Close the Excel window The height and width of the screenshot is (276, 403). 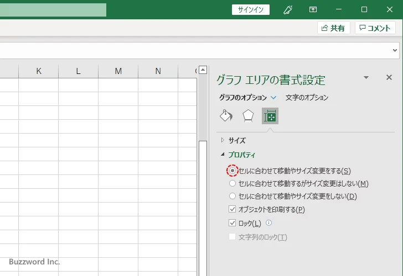click(x=389, y=10)
